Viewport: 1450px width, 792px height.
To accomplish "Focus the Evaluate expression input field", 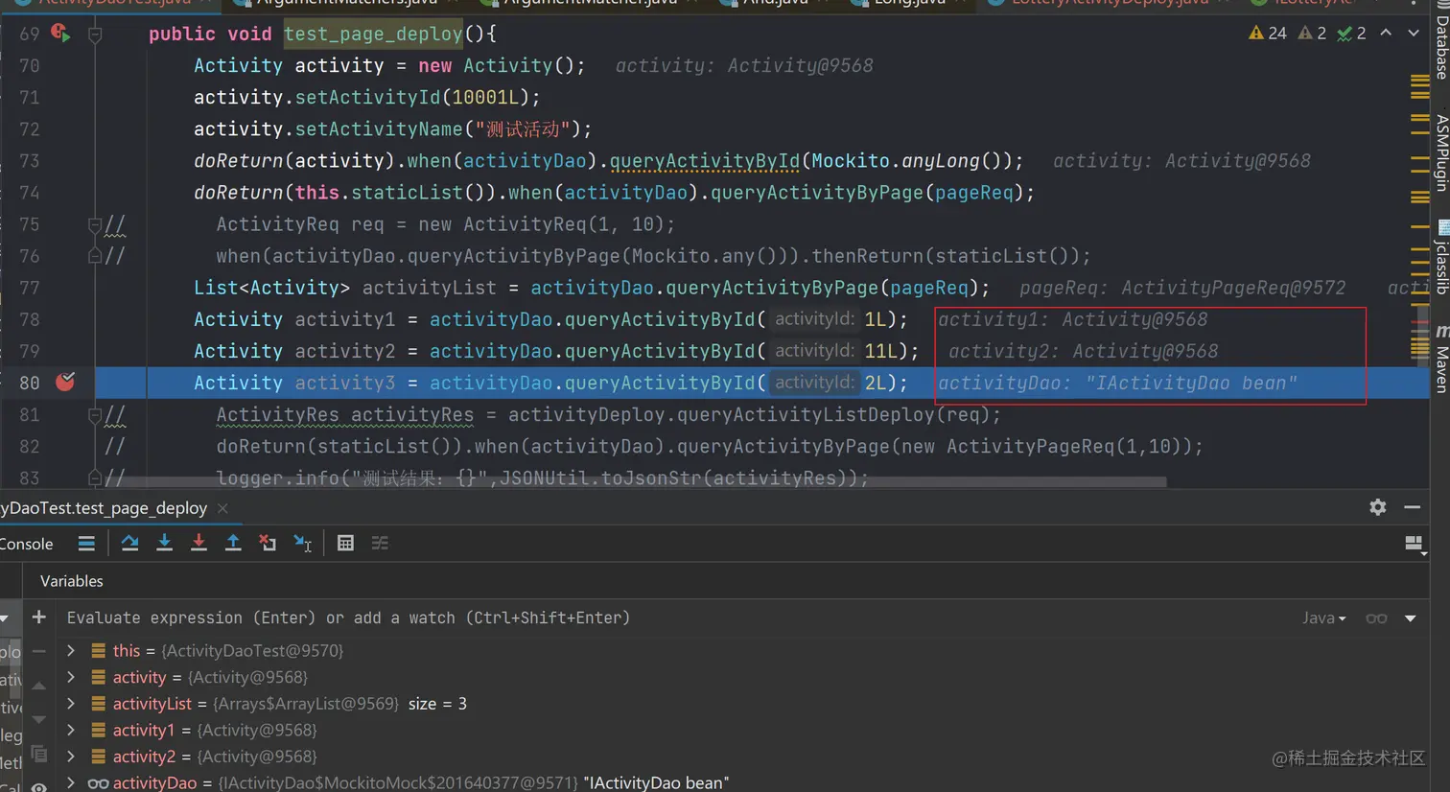I will coord(671,618).
